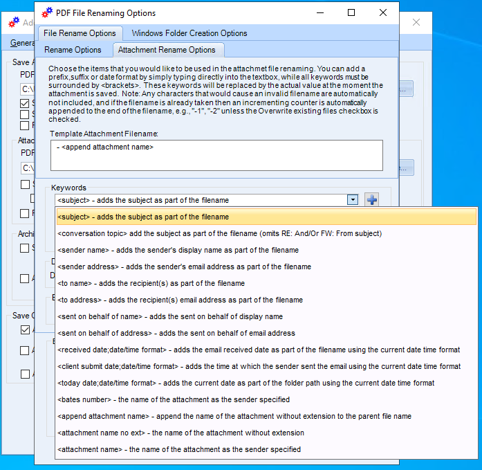Screen dimensions: 482x470
Task: Minimize the PDF File Renaming Options window
Action: tap(320, 12)
